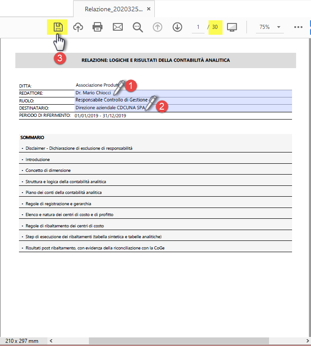The image size is (311, 346).
Task: Click the horizontal scrollbar thumb
Action: 179,341
